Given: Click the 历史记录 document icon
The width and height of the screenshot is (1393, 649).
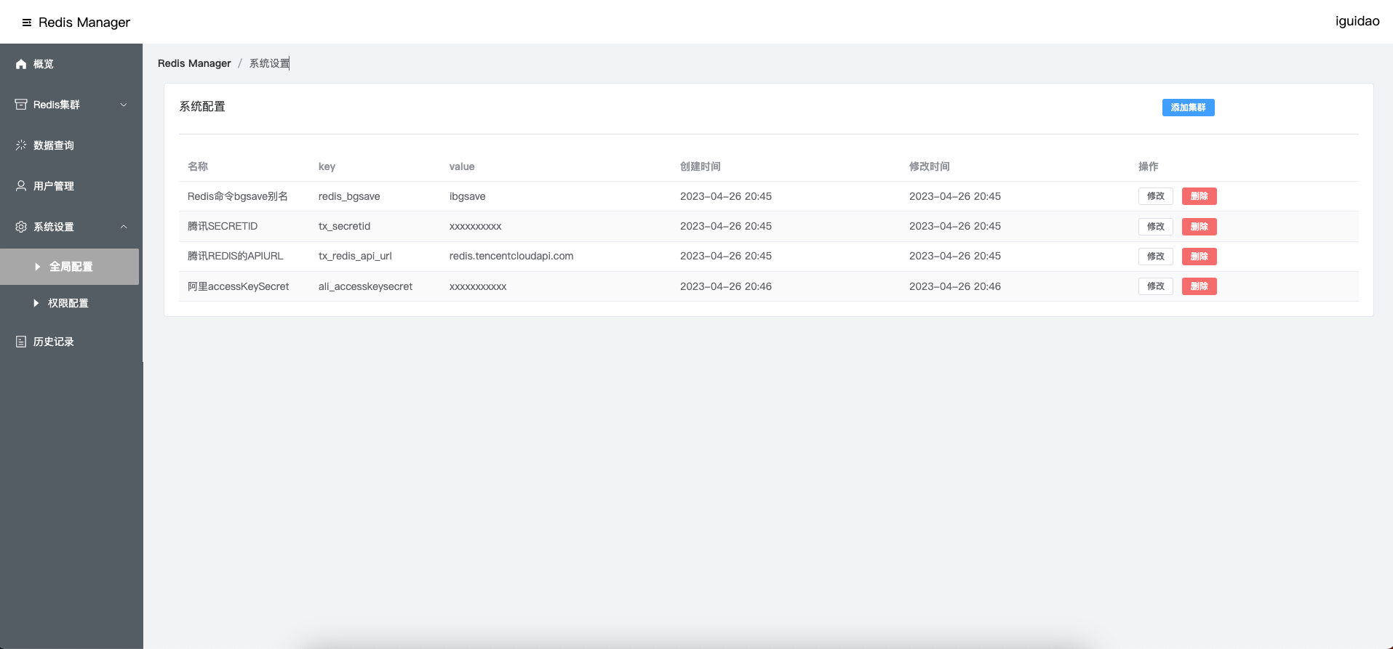Looking at the screenshot, I should (21, 342).
